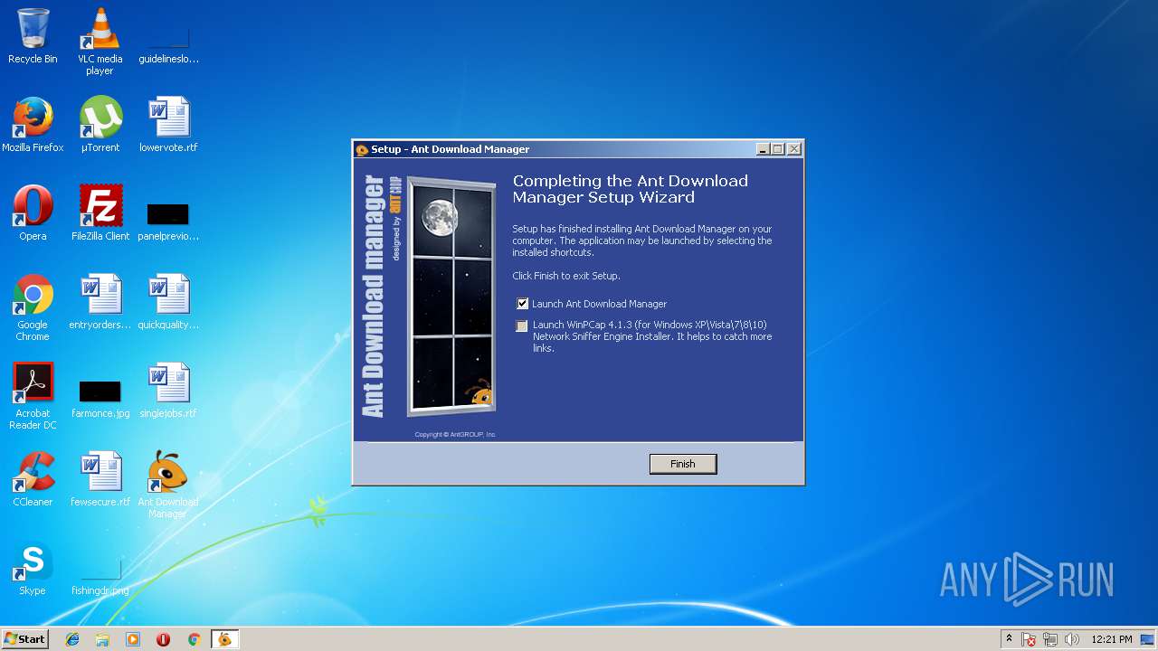The image size is (1158, 651).
Task: Open Recycle Bin desktop icon
Action: 33,36
